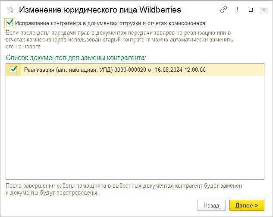Click the chain icon to get link
The image size is (273, 217).
[x=223, y=10]
